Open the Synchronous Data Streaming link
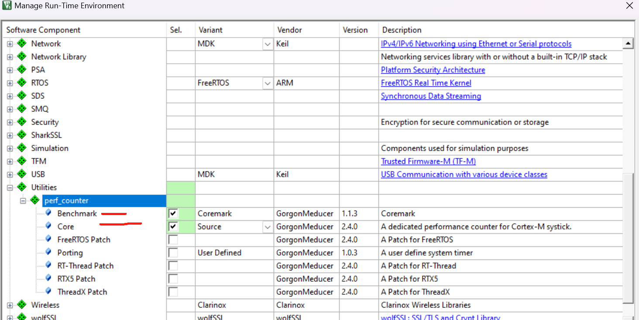 tap(431, 96)
